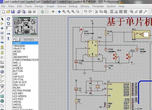Click the New File icon
Viewport: 152px width, 110px height.
[3, 12]
